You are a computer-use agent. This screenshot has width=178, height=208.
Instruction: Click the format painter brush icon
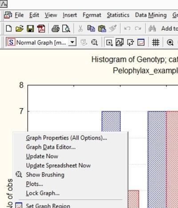click(x=113, y=29)
